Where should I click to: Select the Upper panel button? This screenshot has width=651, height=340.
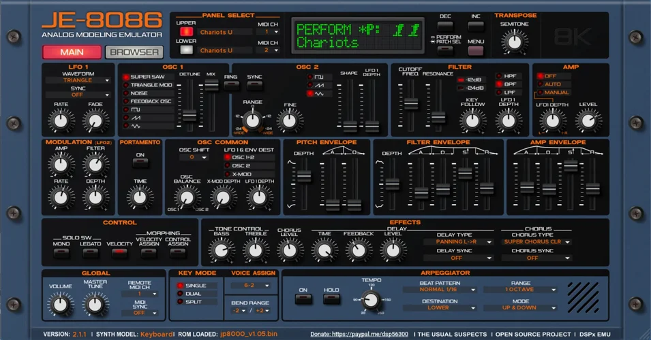point(186,32)
